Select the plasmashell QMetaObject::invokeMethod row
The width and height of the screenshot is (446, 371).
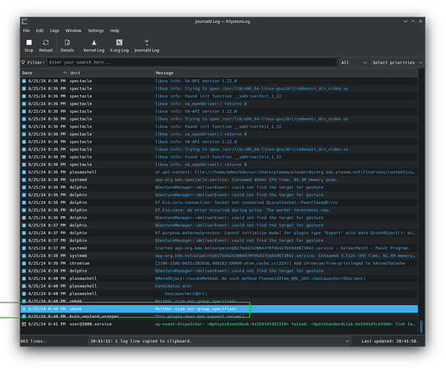tap(220, 278)
